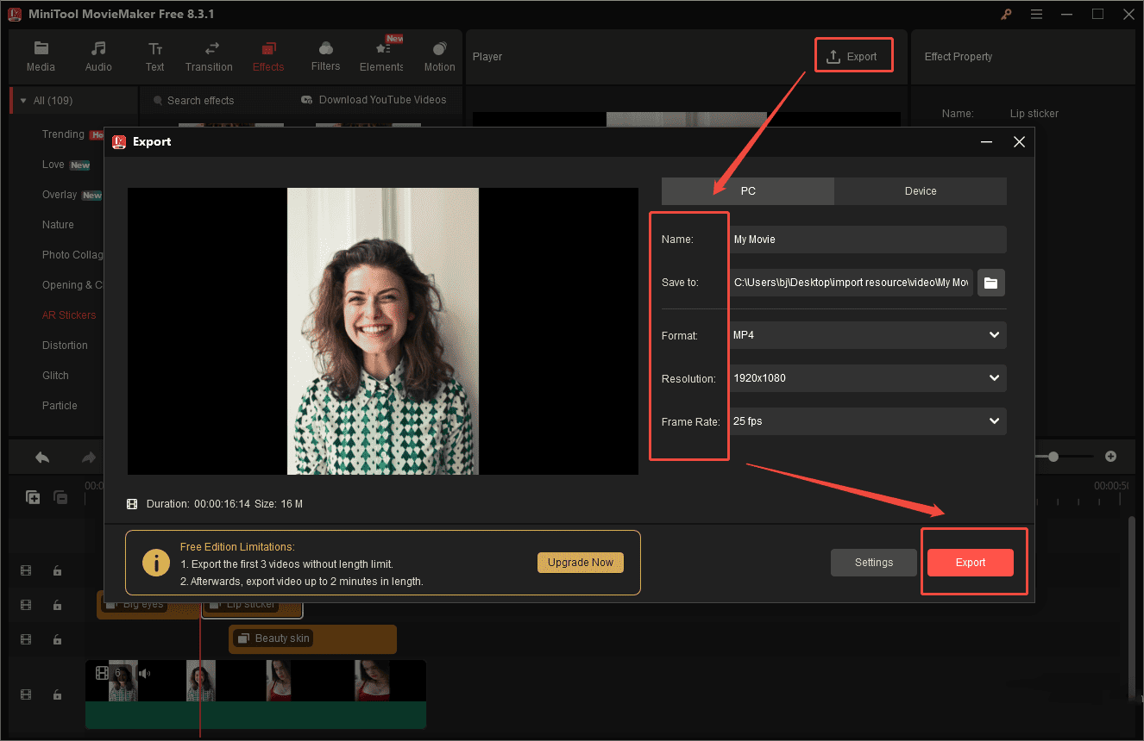This screenshot has width=1144, height=741.
Task: Open the Format dropdown showing MP4
Action: click(867, 335)
